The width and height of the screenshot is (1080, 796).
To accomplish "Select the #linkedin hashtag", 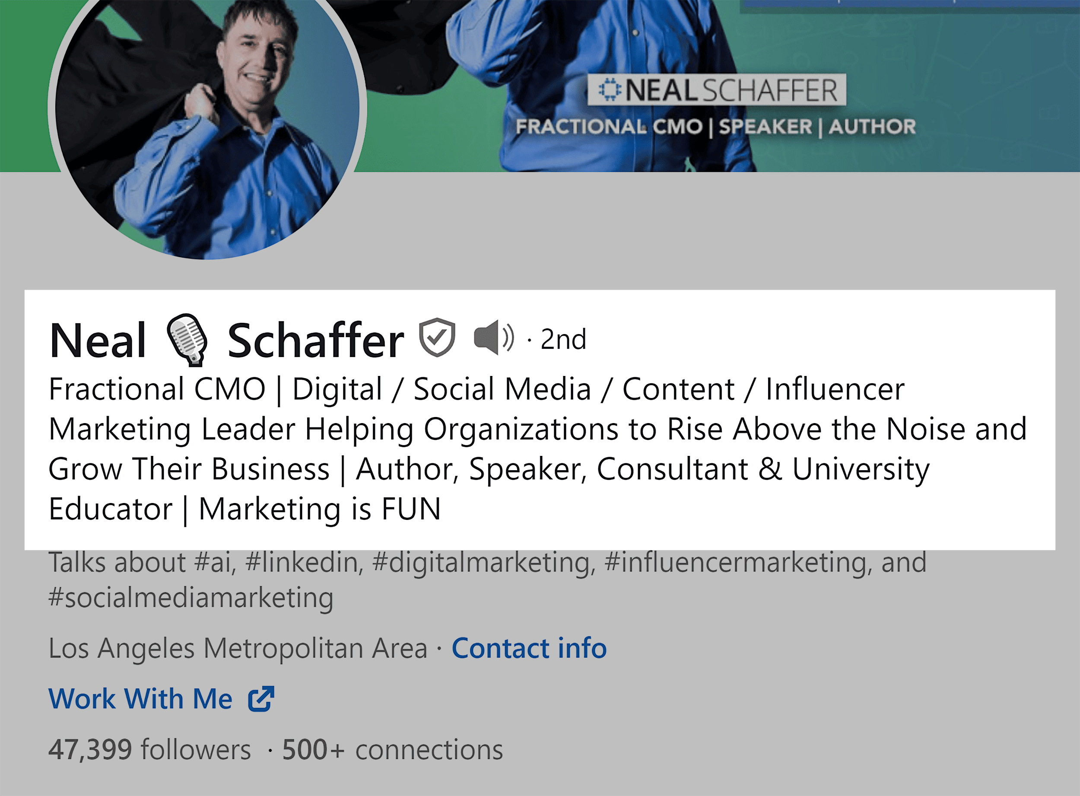I will pyautogui.click(x=303, y=560).
